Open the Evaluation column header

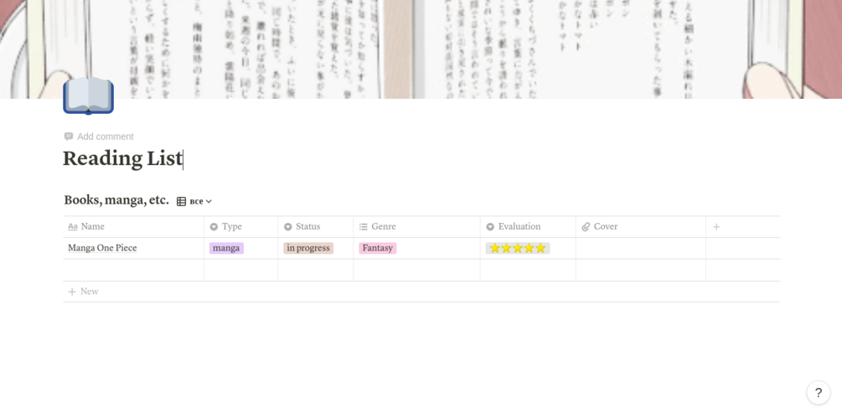[528, 226]
